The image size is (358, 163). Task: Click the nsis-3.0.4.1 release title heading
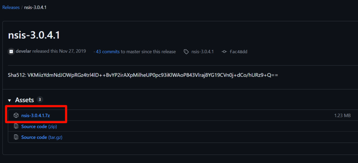point(34,35)
